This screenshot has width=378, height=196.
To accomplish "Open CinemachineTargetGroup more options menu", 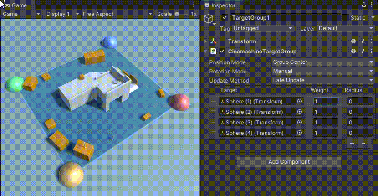I will 371,51.
